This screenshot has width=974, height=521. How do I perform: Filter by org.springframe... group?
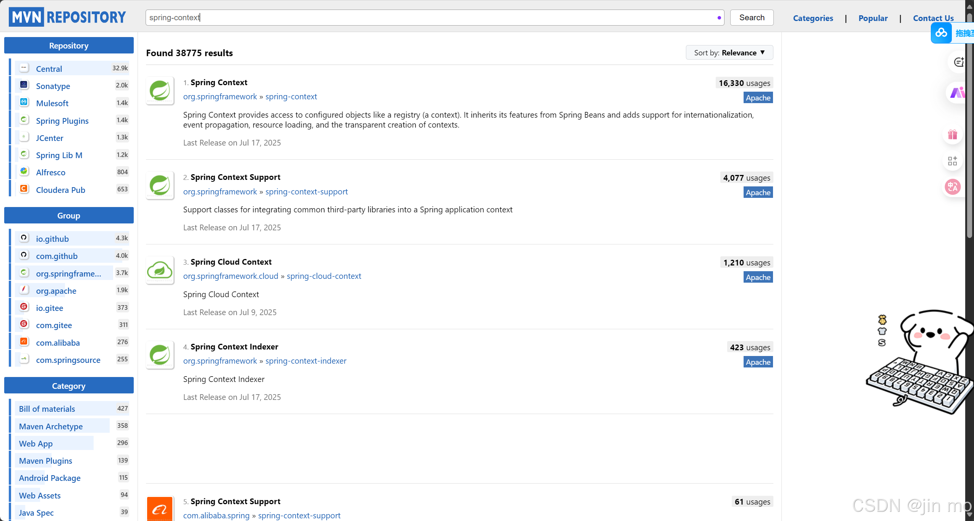(72, 273)
